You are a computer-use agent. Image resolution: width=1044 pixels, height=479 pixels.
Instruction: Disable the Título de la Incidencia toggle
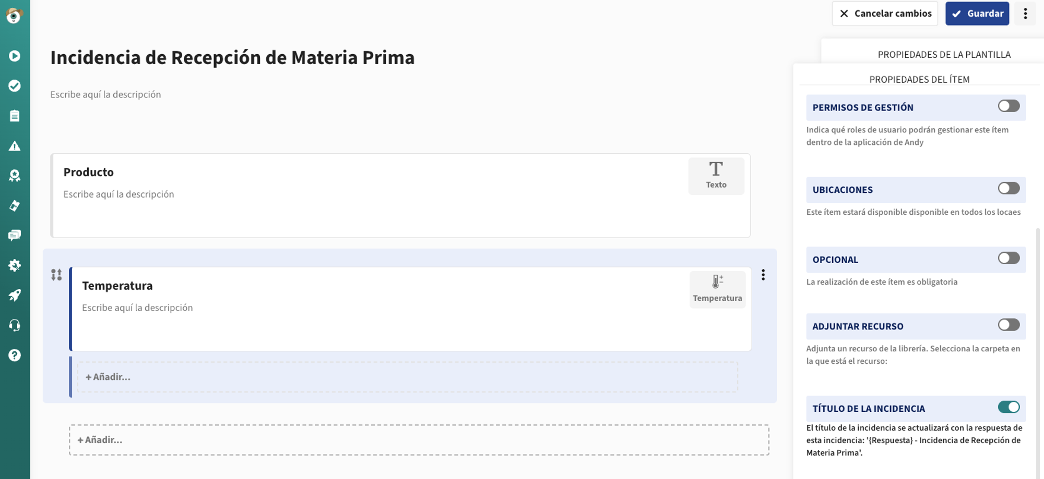1009,408
